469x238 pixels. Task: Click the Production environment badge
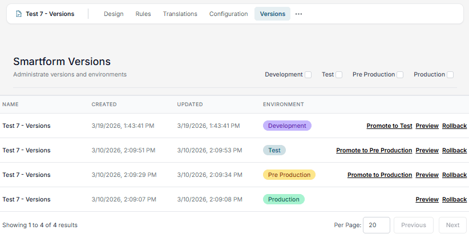284,199
